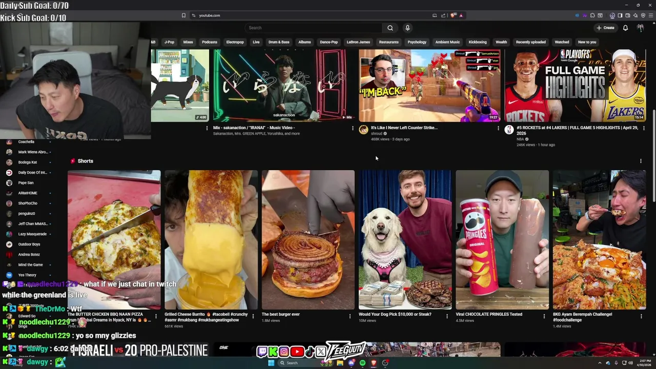Click the NBA channel avatar icon
This screenshot has width=656, height=369.
pos(509,130)
